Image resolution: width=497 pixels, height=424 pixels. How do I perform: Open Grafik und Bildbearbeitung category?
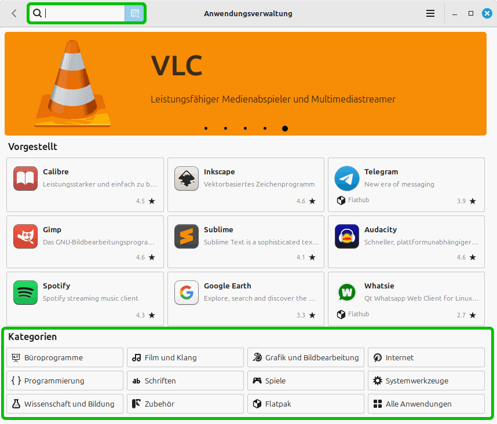[x=305, y=357]
